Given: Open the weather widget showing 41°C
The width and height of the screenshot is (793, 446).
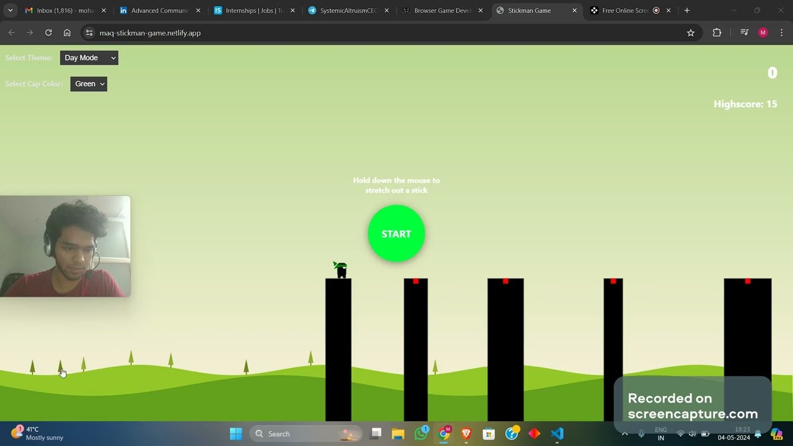Looking at the screenshot, I should (38, 434).
